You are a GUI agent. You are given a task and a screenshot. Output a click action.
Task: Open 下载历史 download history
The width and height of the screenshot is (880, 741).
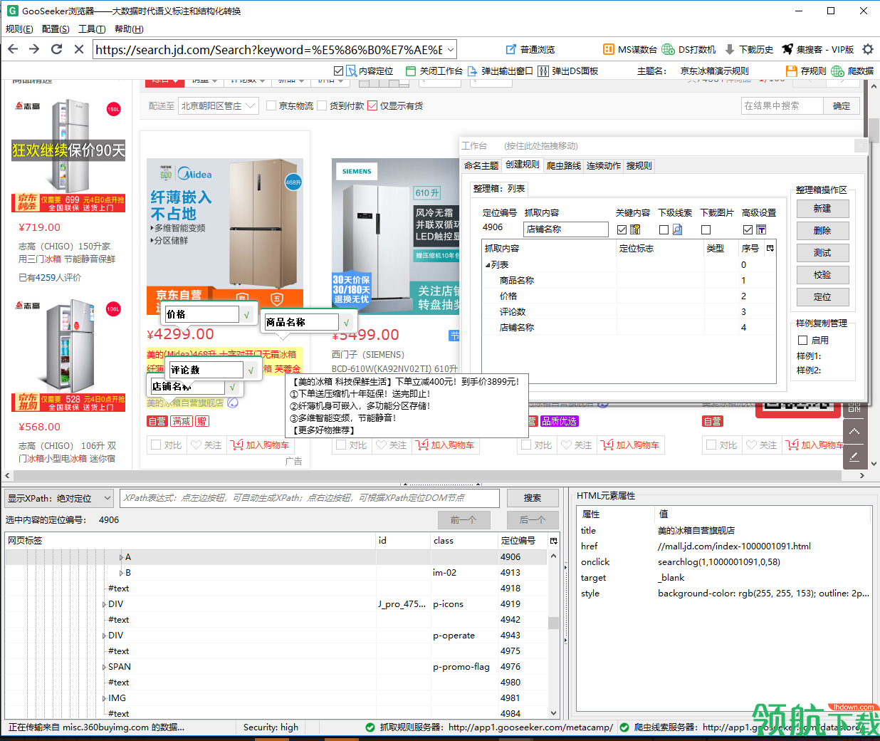click(749, 49)
